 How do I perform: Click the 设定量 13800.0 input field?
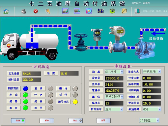[114, 78]
